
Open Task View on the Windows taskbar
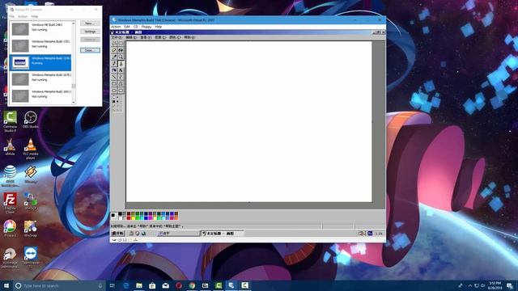[112, 285]
